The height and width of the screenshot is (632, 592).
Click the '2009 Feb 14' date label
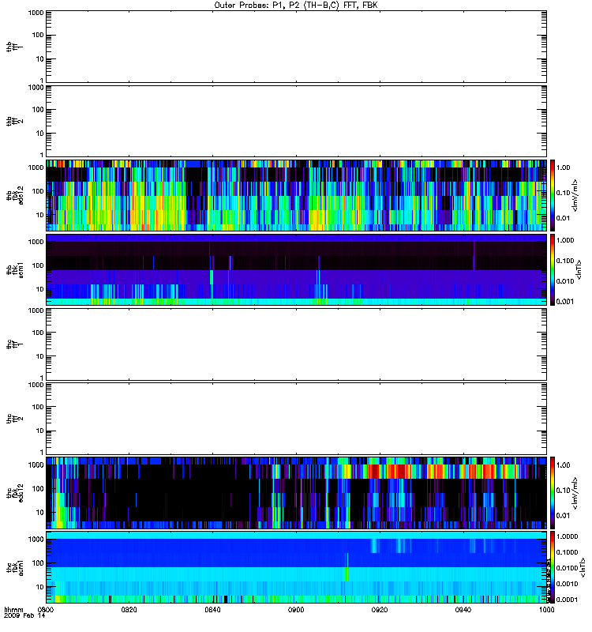(24, 616)
